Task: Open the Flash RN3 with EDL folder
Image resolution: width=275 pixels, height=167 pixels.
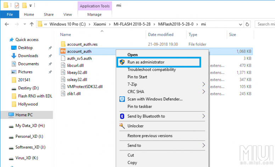Action: [x=35, y=96]
